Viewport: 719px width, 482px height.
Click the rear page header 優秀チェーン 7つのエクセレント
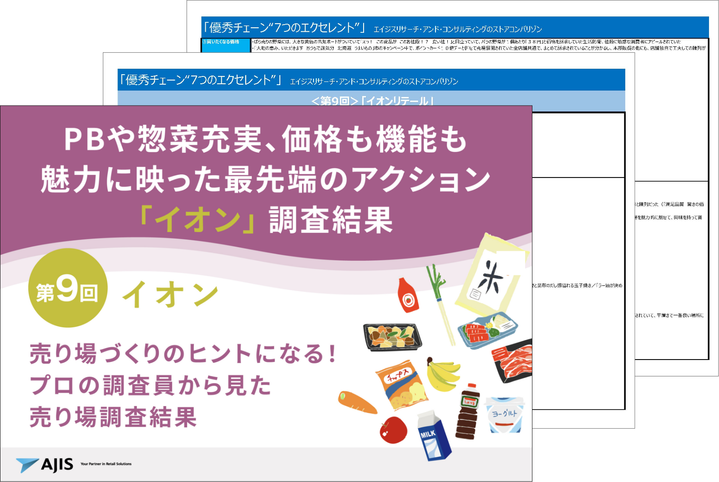pyautogui.click(x=284, y=27)
